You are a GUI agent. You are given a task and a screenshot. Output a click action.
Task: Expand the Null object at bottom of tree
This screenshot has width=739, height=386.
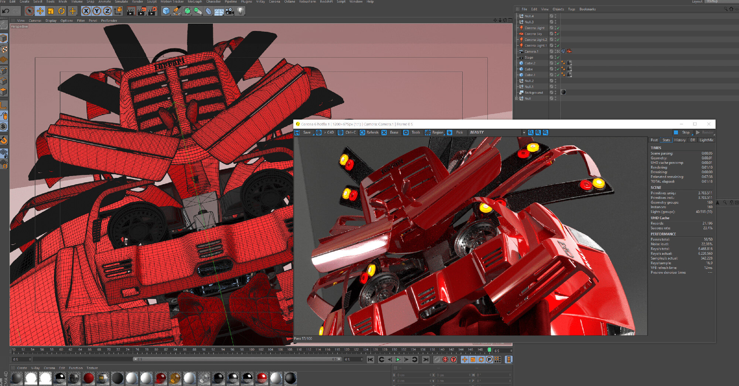[517, 99]
